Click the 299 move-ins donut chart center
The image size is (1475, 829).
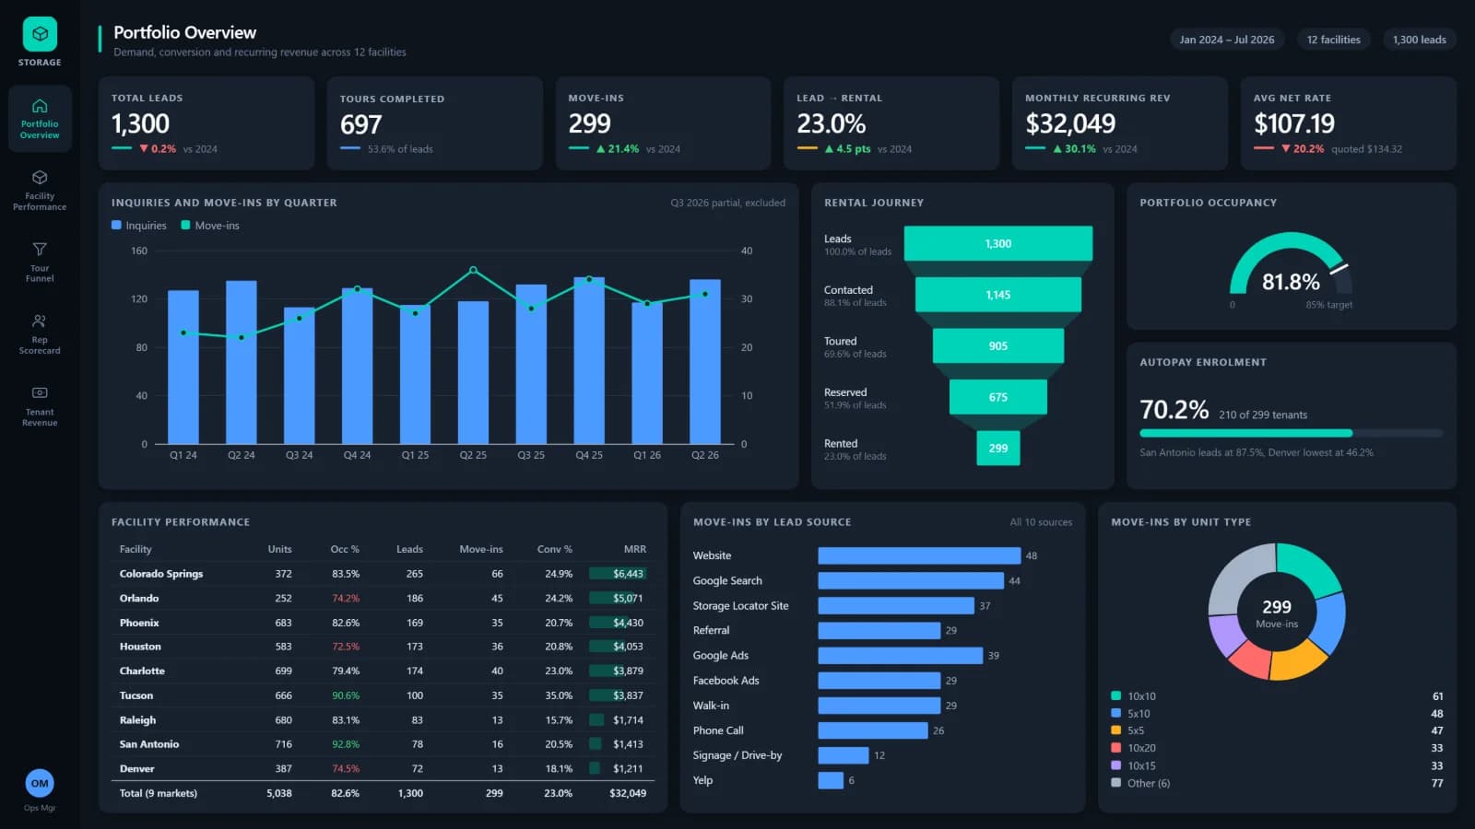click(x=1277, y=612)
